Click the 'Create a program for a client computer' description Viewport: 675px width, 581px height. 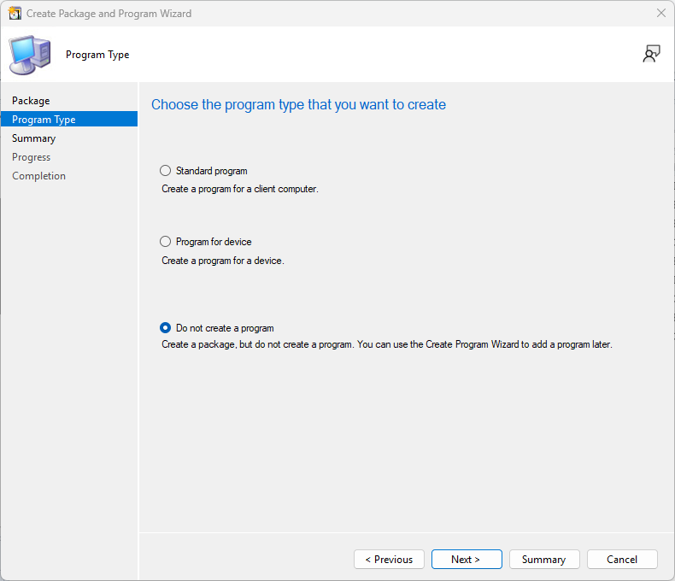pyautogui.click(x=239, y=189)
